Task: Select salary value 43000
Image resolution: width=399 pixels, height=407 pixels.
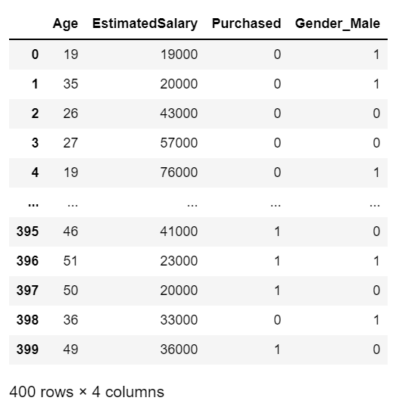Action: pyautogui.click(x=179, y=113)
